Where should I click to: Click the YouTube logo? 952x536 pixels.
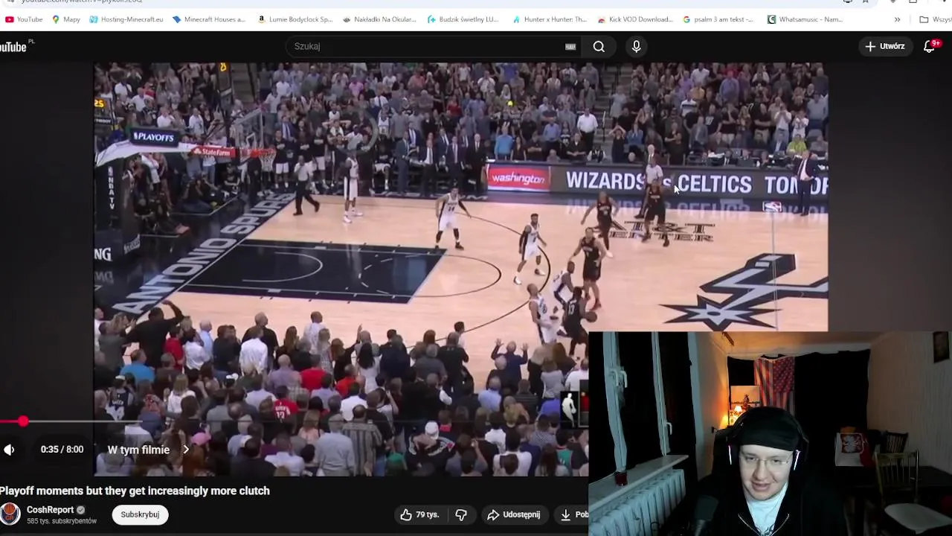point(14,46)
